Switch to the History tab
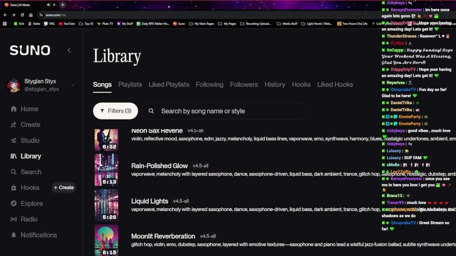 point(275,85)
